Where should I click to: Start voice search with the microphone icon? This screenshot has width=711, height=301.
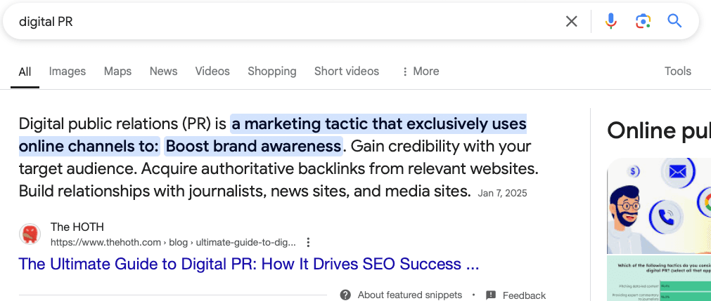[x=610, y=22]
